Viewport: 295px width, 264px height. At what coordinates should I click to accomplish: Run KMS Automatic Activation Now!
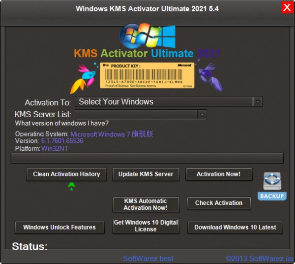146,204
